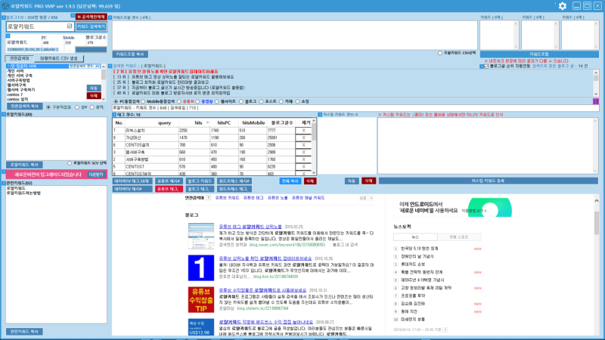
Task: Open the 뉴스 tab in news topics
Action: point(415,237)
